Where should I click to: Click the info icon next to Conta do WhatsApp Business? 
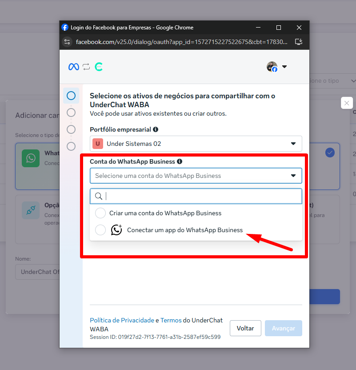click(180, 161)
